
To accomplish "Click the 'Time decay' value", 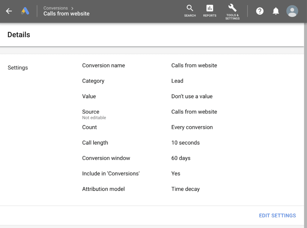I will [x=186, y=189].
